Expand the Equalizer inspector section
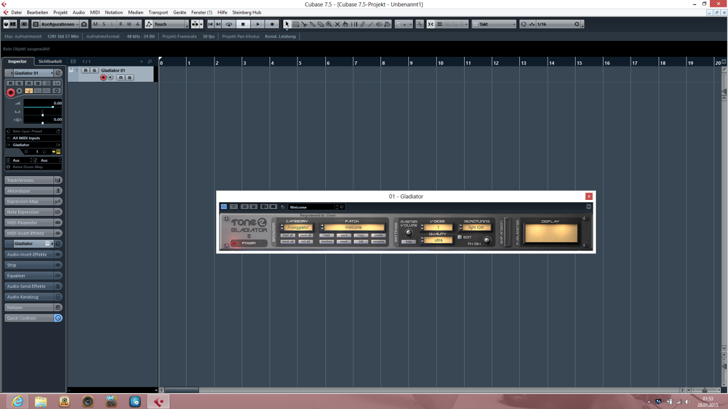This screenshot has width=728, height=409. coord(34,276)
